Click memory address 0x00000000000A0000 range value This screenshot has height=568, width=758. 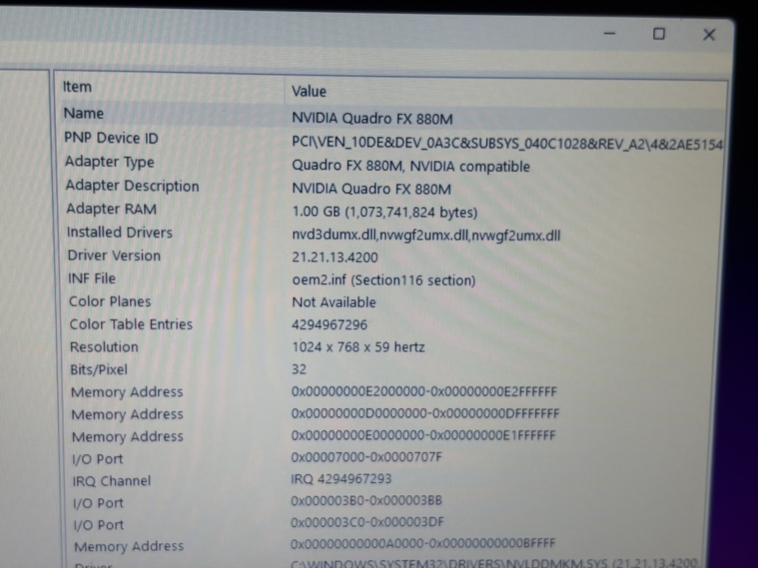pyautogui.click(x=423, y=543)
